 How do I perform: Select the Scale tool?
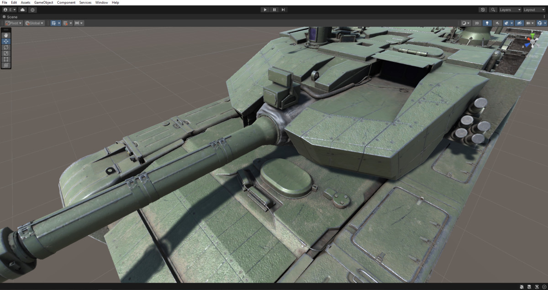coord(6,53)
